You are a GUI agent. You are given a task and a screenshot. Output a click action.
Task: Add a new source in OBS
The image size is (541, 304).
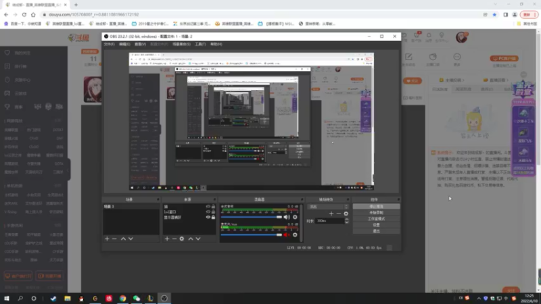pyautogui.click(x=167, y=238)
